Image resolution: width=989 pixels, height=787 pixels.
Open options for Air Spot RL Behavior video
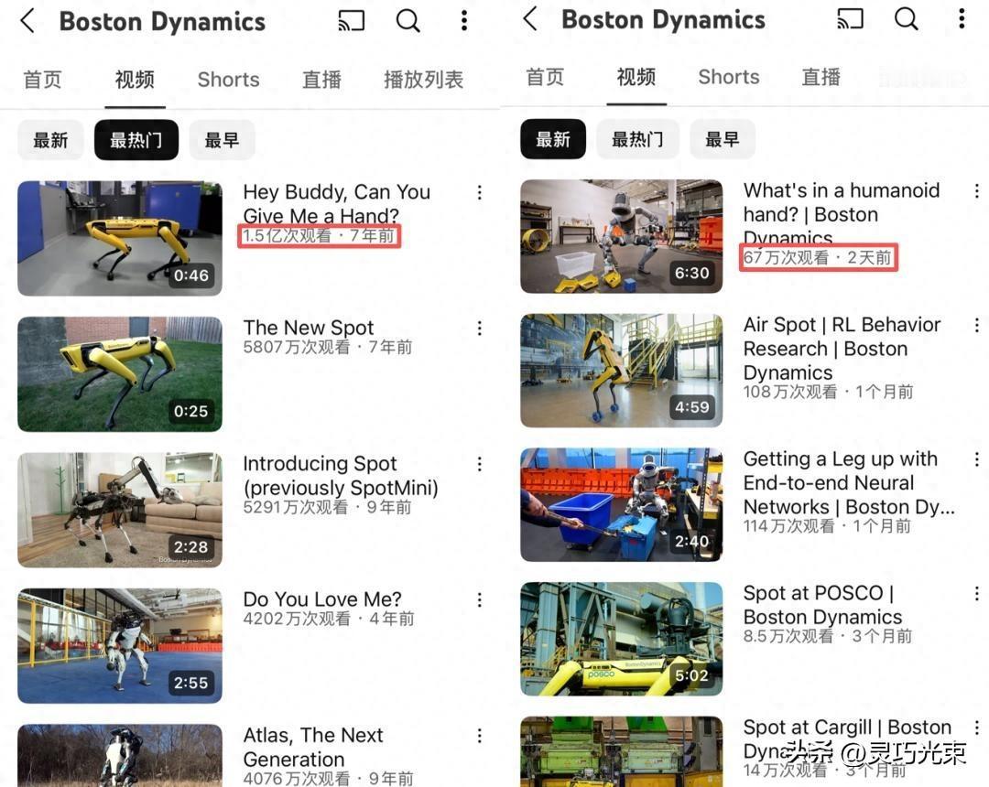pyautogui.click(x=976, y=325)
